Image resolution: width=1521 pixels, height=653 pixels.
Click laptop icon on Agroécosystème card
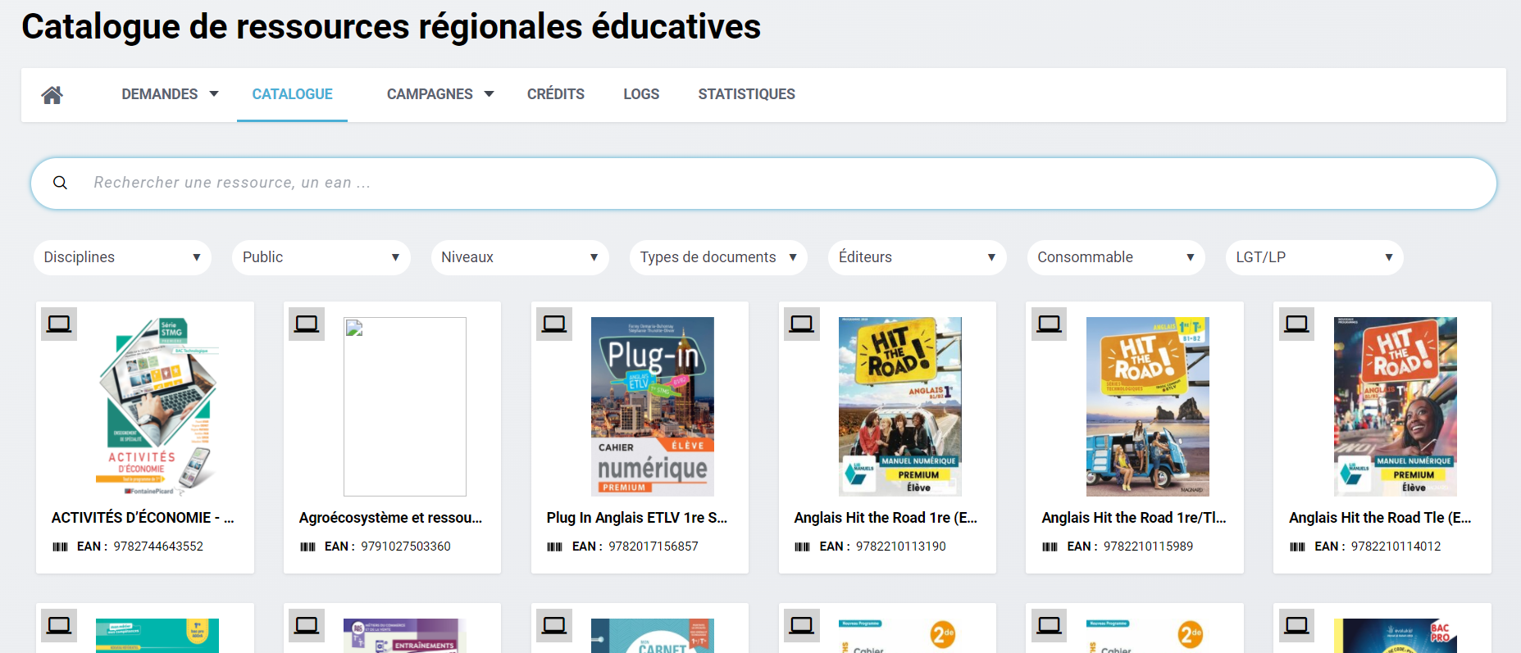click(307, 324)
